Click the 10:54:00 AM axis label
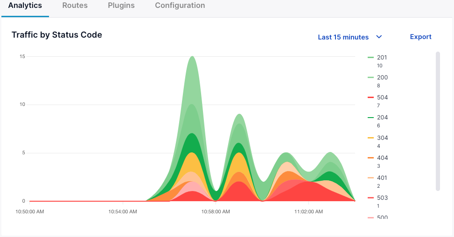 (x=123, y=211)
